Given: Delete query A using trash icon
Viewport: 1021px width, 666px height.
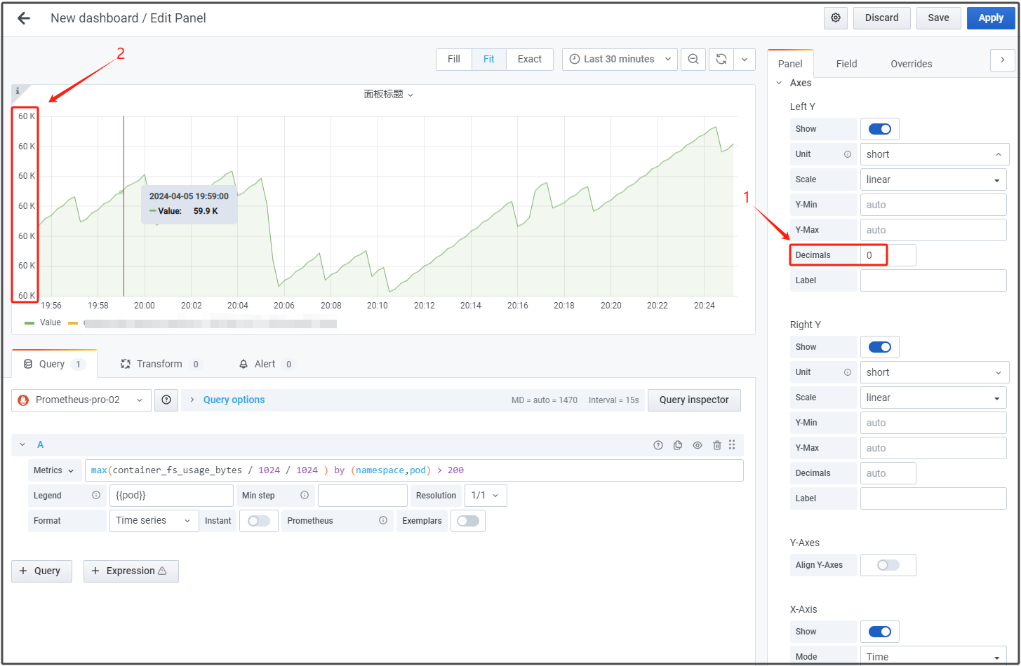Looking at the screenshot, I should 716,445.
